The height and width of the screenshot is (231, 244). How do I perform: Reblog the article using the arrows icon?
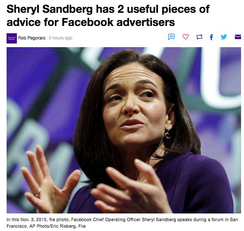pyautogui.click(x=199, y=37)
